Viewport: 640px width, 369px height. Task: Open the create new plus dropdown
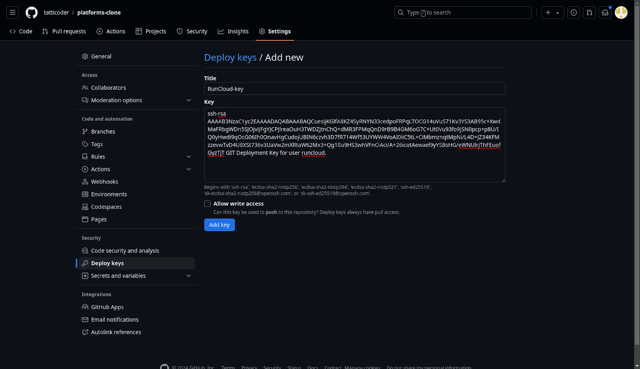[552, 12]
